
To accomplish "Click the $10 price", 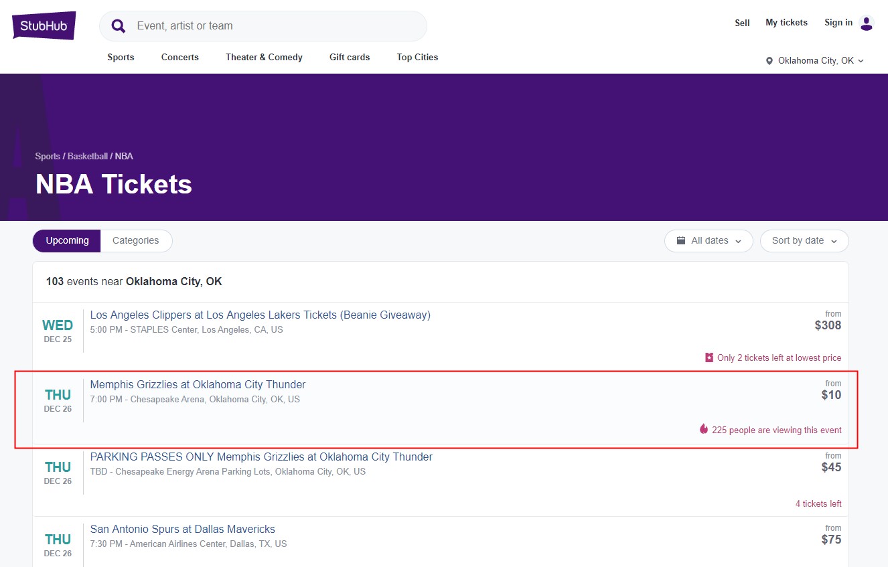I will pyautogui.click(x=831, y=395).
